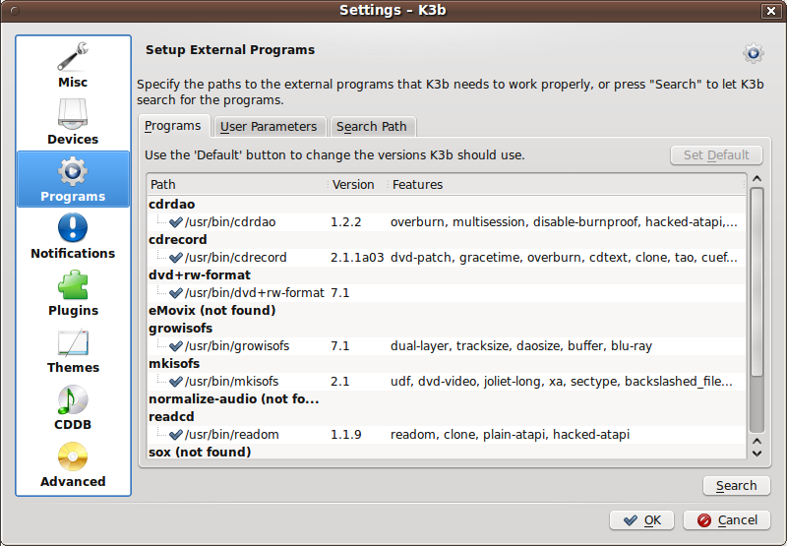
Task: Switch to the Search Path tab
Action: [372, 127]
